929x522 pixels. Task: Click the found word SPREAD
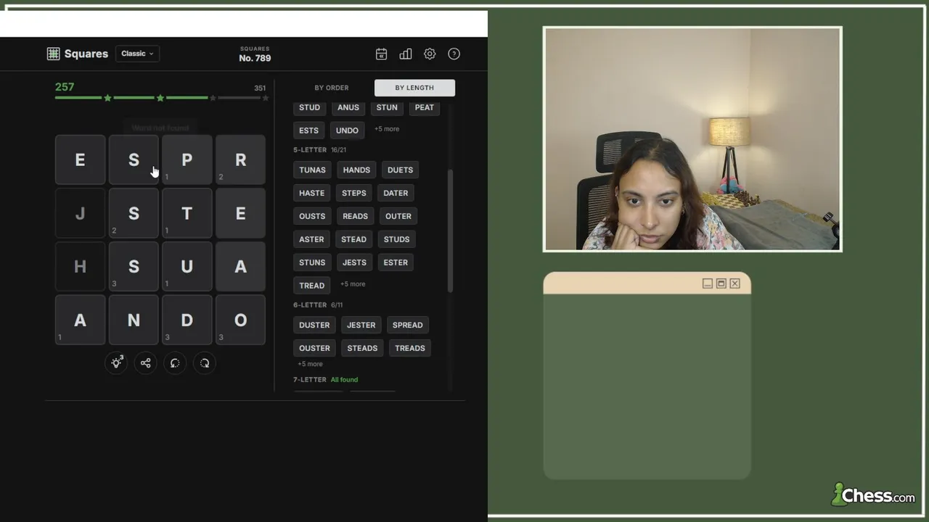point(407,325)
